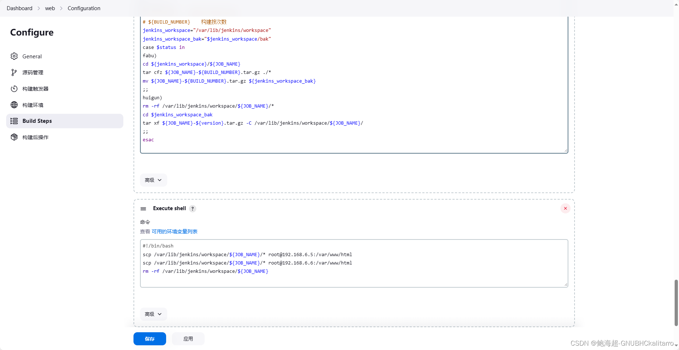The width and height of the screenshot is (679, 350).
Task: Click the scp line targeting 192.168.6.5
Action: [247, 255]
